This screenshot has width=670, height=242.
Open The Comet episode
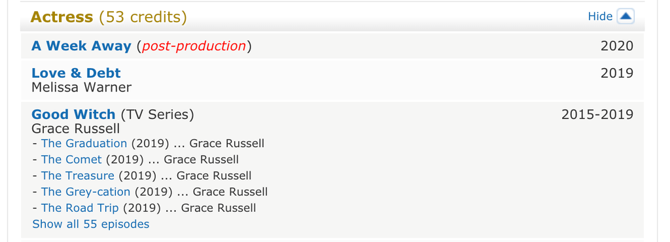71,160
